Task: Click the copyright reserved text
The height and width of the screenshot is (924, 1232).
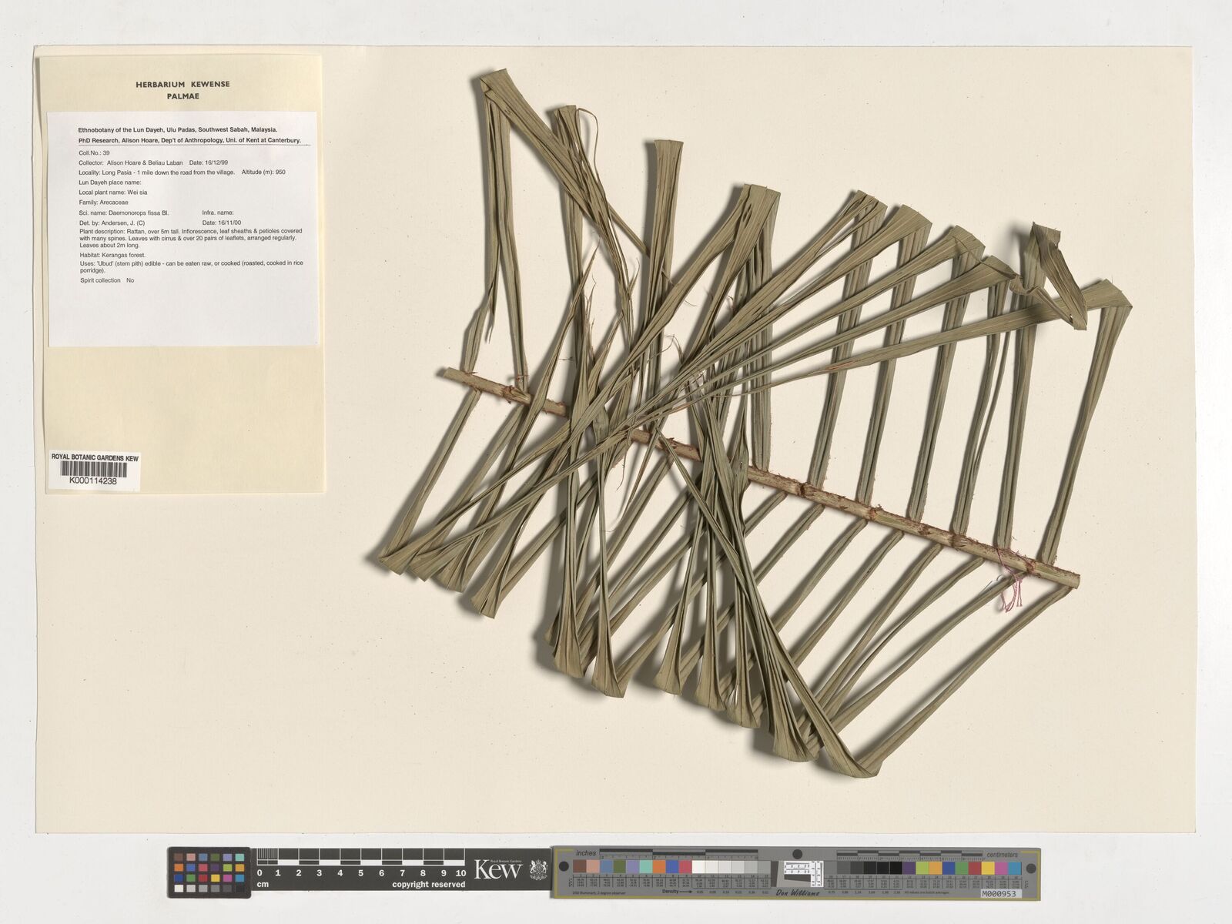Action: (428, 885)
